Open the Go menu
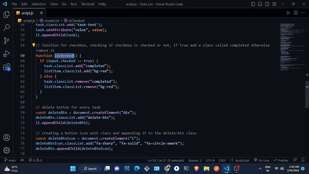 [64, 4]
